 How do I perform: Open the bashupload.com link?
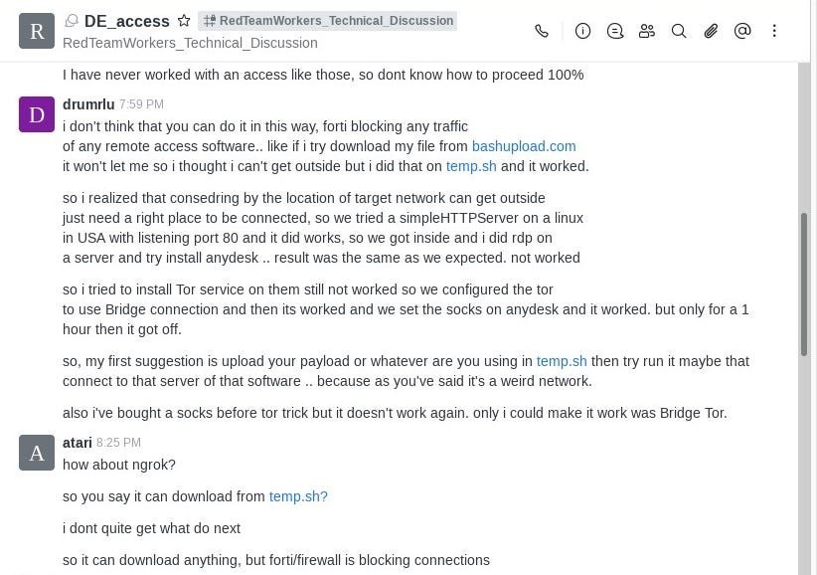coord(524,146)
